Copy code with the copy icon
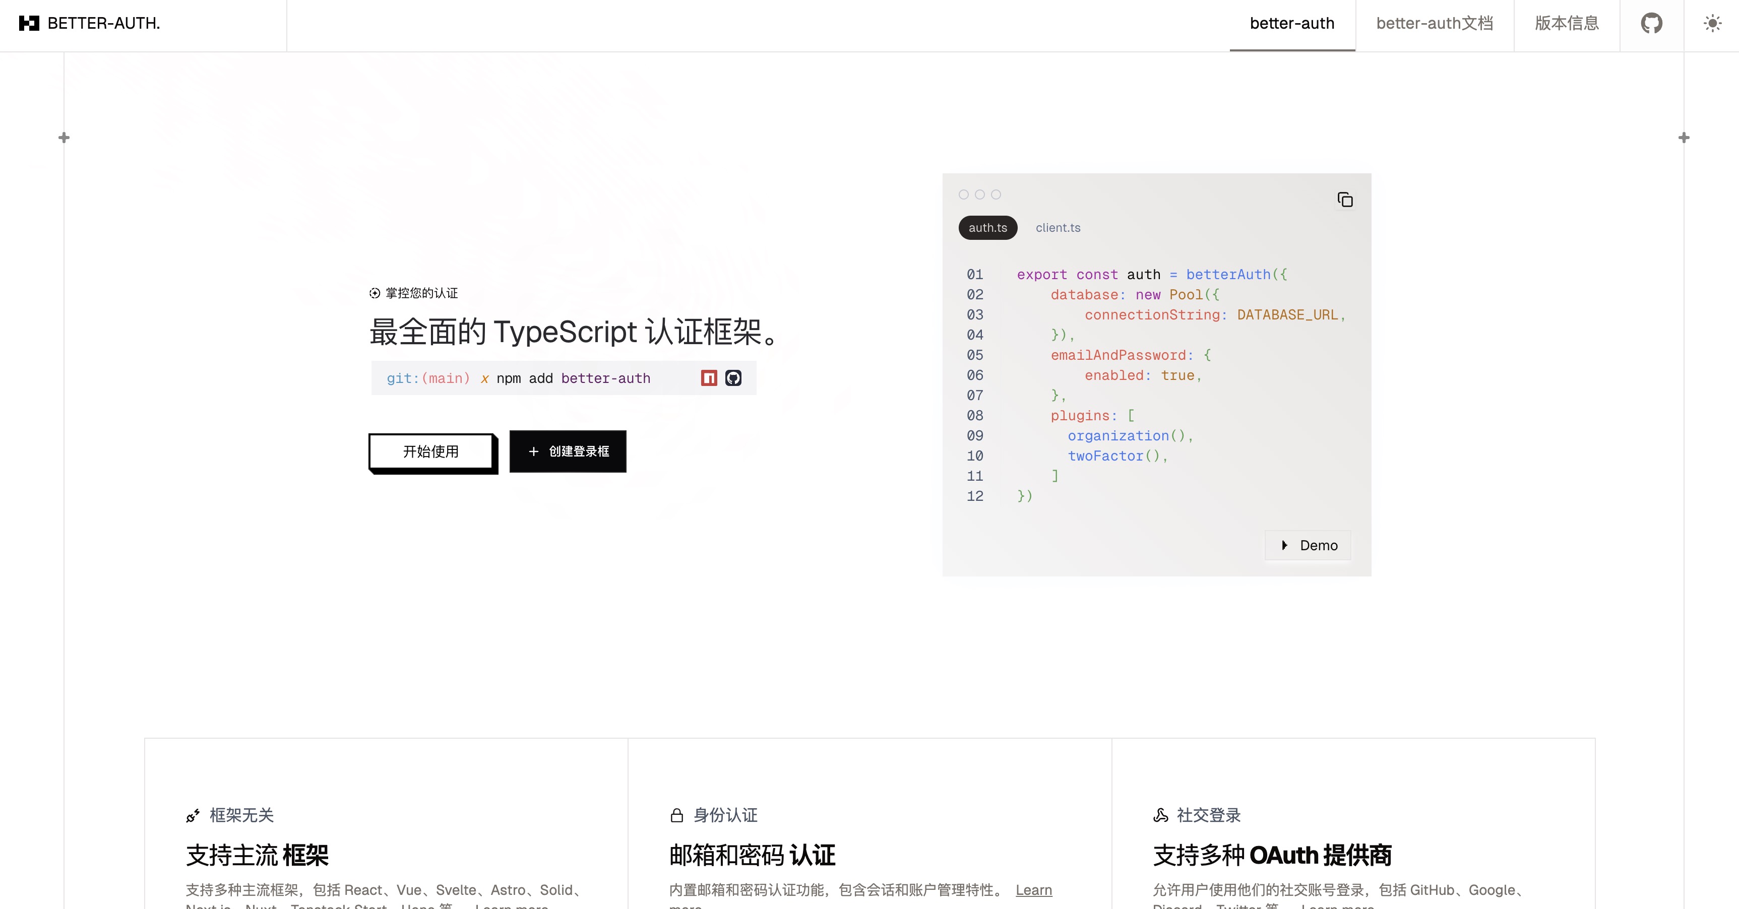This screenshot has height=909, width=1739. (x=1345, y=200)
